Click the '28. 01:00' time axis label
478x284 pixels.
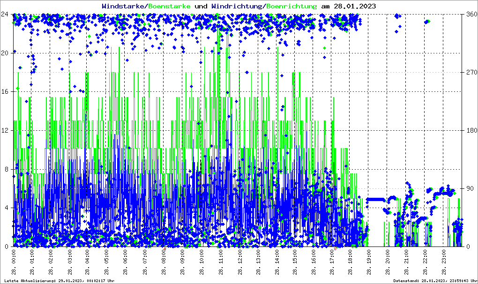tap(32, 262)
